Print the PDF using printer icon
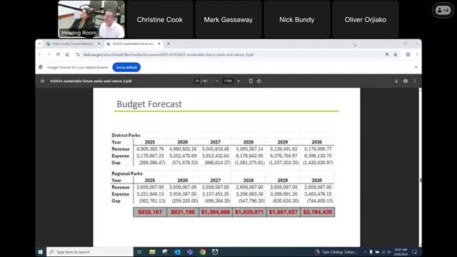Viewport: 457px width, 257px height. (x=406, y=81)
